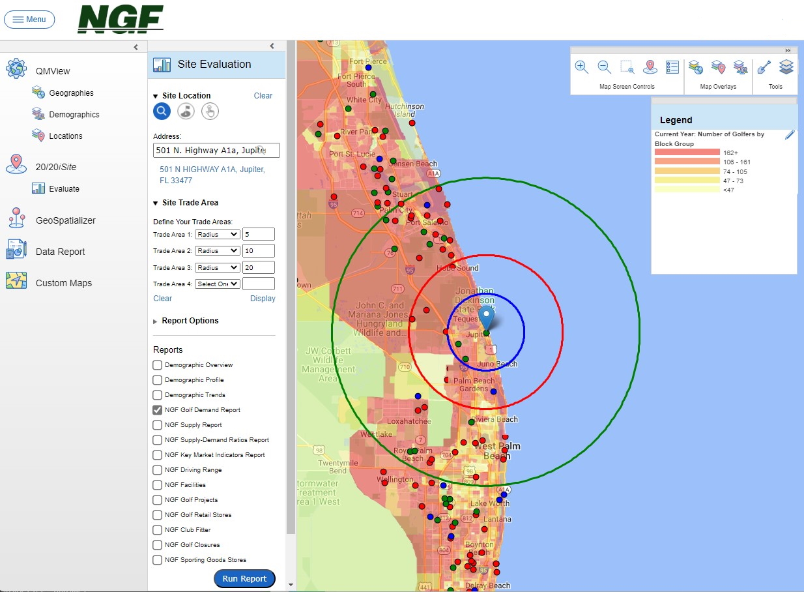
Task: Click Clear link next to Site Location
Action: (x=263, y=96)
